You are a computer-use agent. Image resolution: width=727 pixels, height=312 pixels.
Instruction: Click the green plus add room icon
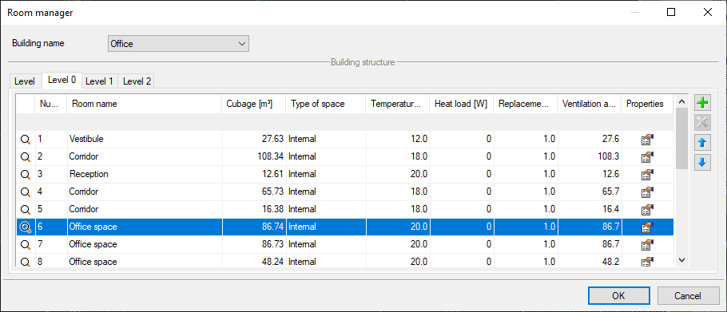click(x=703, y=103)
